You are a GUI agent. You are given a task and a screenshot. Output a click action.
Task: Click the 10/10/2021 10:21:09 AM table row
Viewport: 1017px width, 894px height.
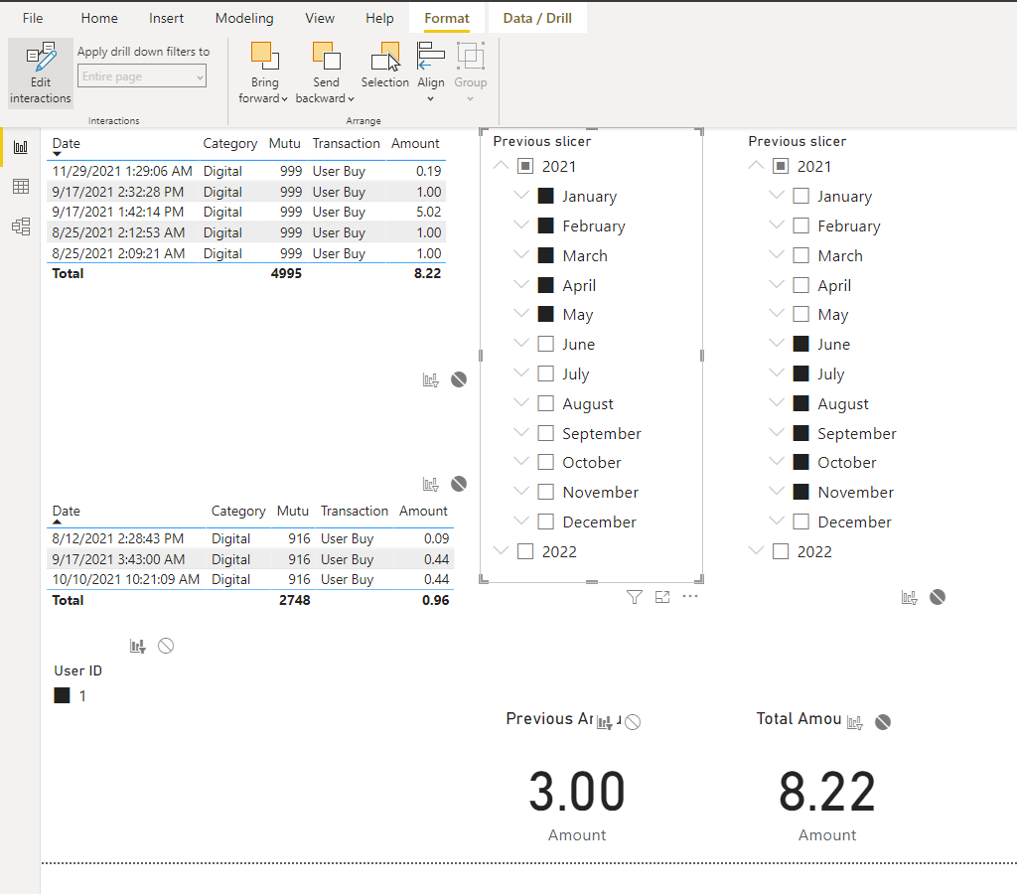pyautogui.click(x=250, y=579)
